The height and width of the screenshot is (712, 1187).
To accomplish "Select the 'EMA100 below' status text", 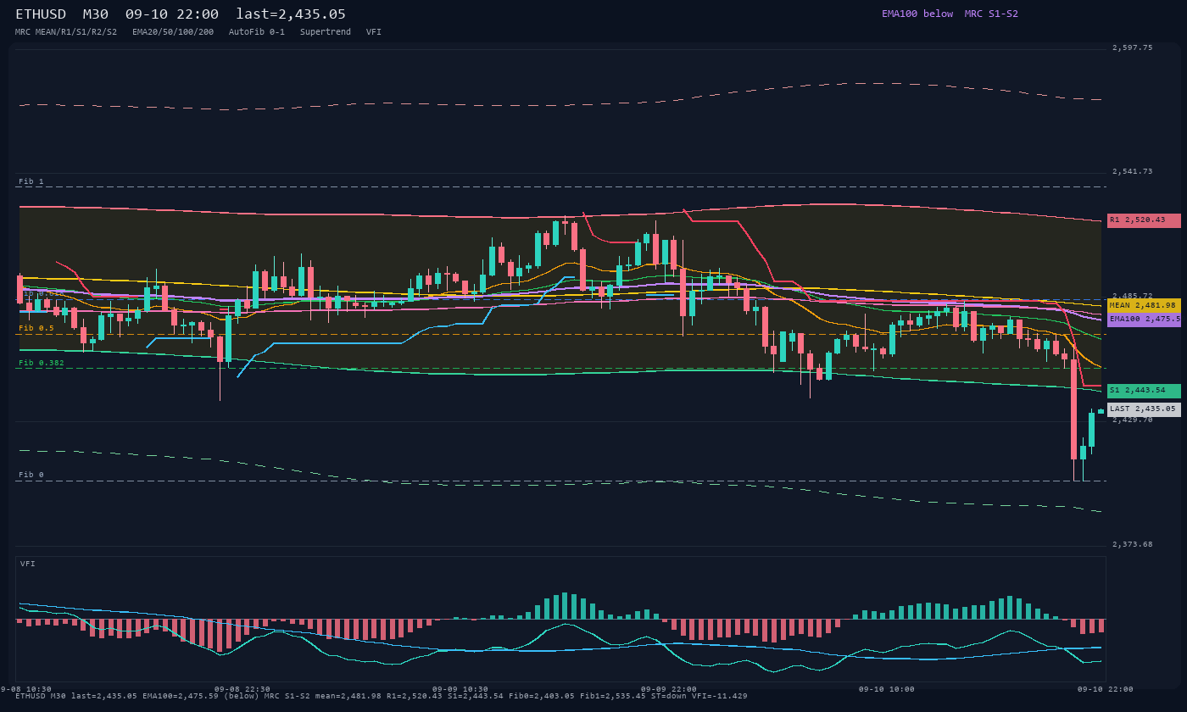I will click(917, 14).
